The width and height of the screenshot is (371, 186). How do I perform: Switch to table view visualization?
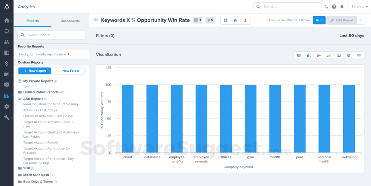(299, 55)
